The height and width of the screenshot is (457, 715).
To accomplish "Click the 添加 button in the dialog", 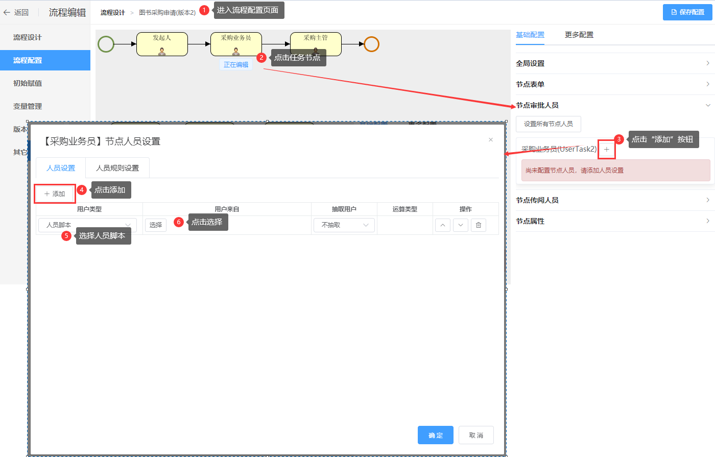I will click(55, 194).
